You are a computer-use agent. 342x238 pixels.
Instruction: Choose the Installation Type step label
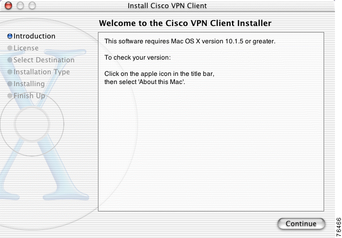pos(42,72)
